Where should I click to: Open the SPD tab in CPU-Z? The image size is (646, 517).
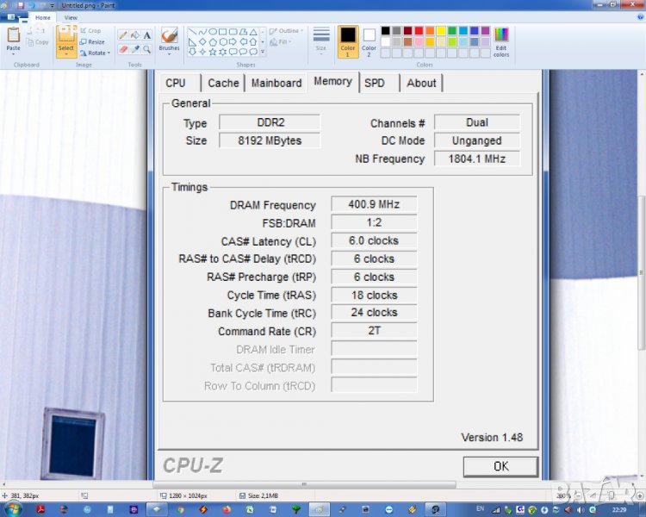(x=375, y=83)
